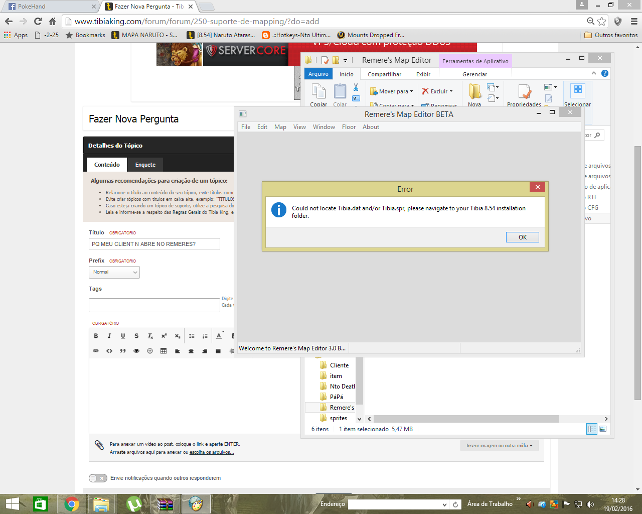Image resolution: width=642 pixels, height=514 pixels.
Task: Click the Copiar icon in the Explorer ribbon
Action: point(318,92)
